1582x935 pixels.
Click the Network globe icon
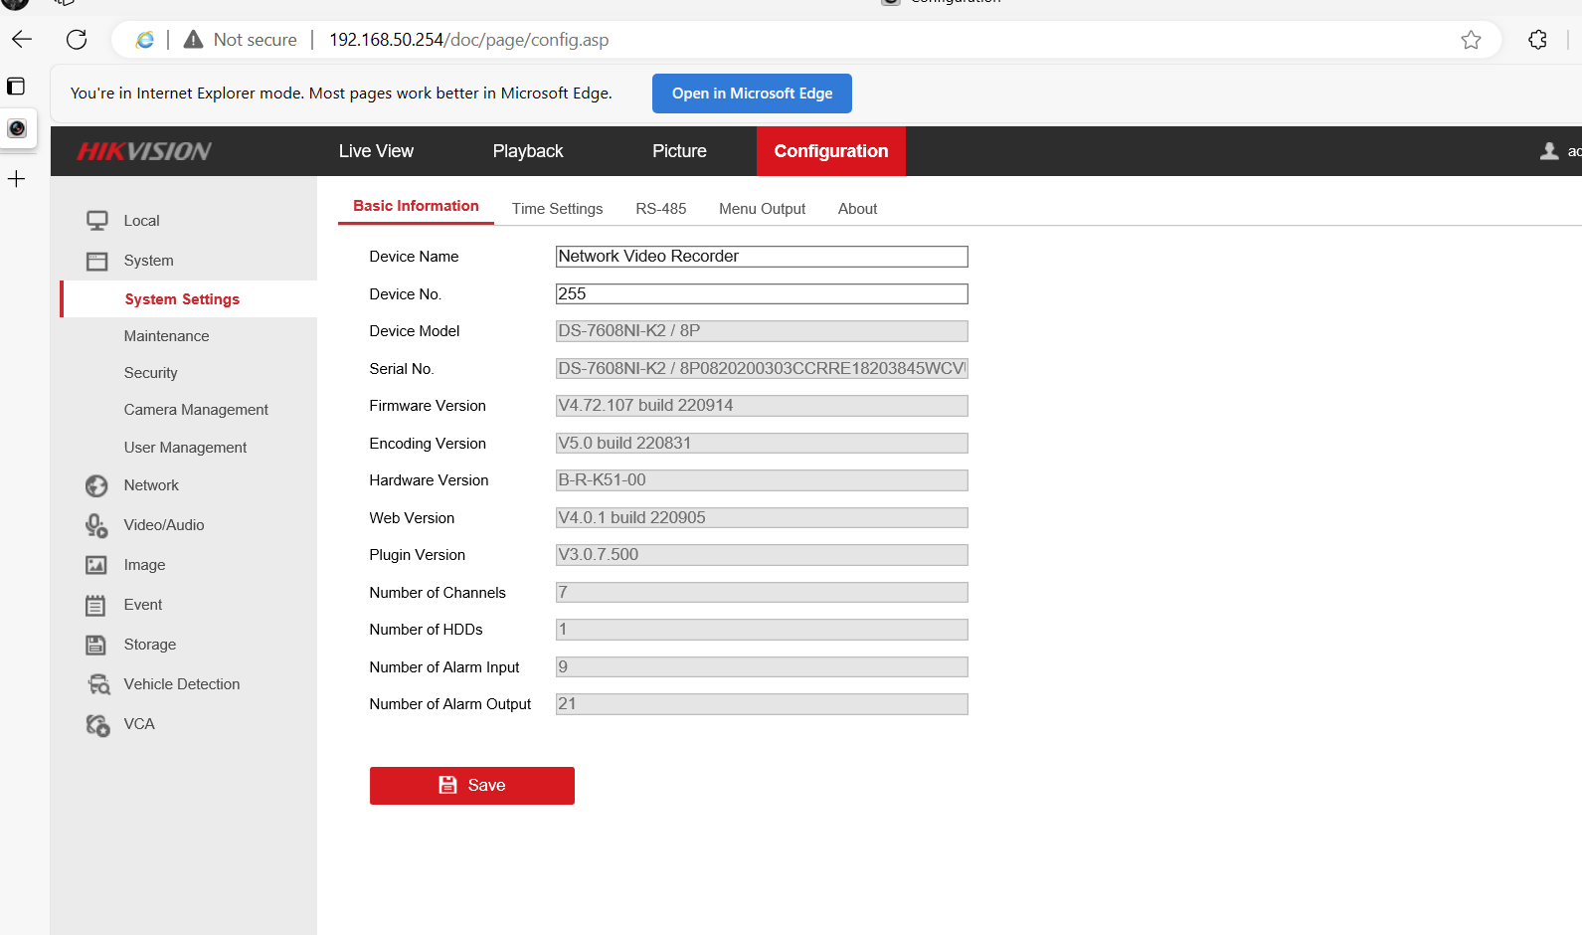click(96, 485)
